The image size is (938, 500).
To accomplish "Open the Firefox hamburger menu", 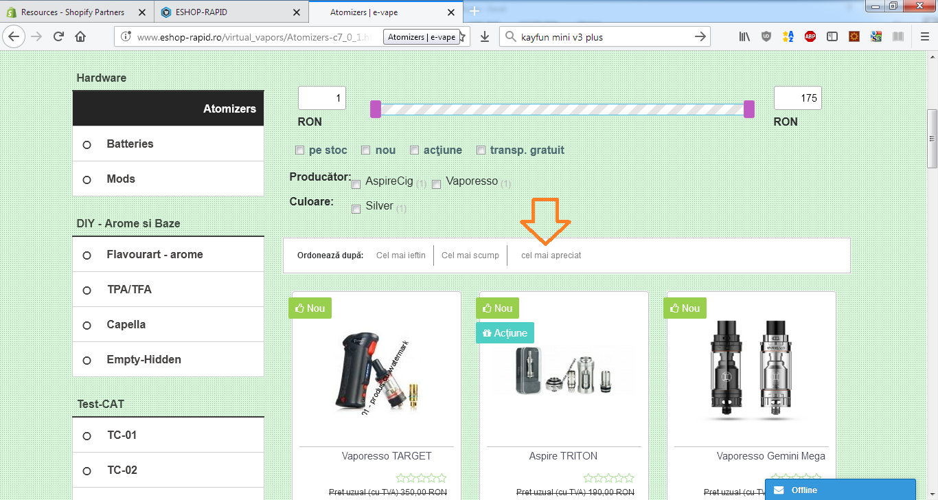I will [x=925, y=37].
